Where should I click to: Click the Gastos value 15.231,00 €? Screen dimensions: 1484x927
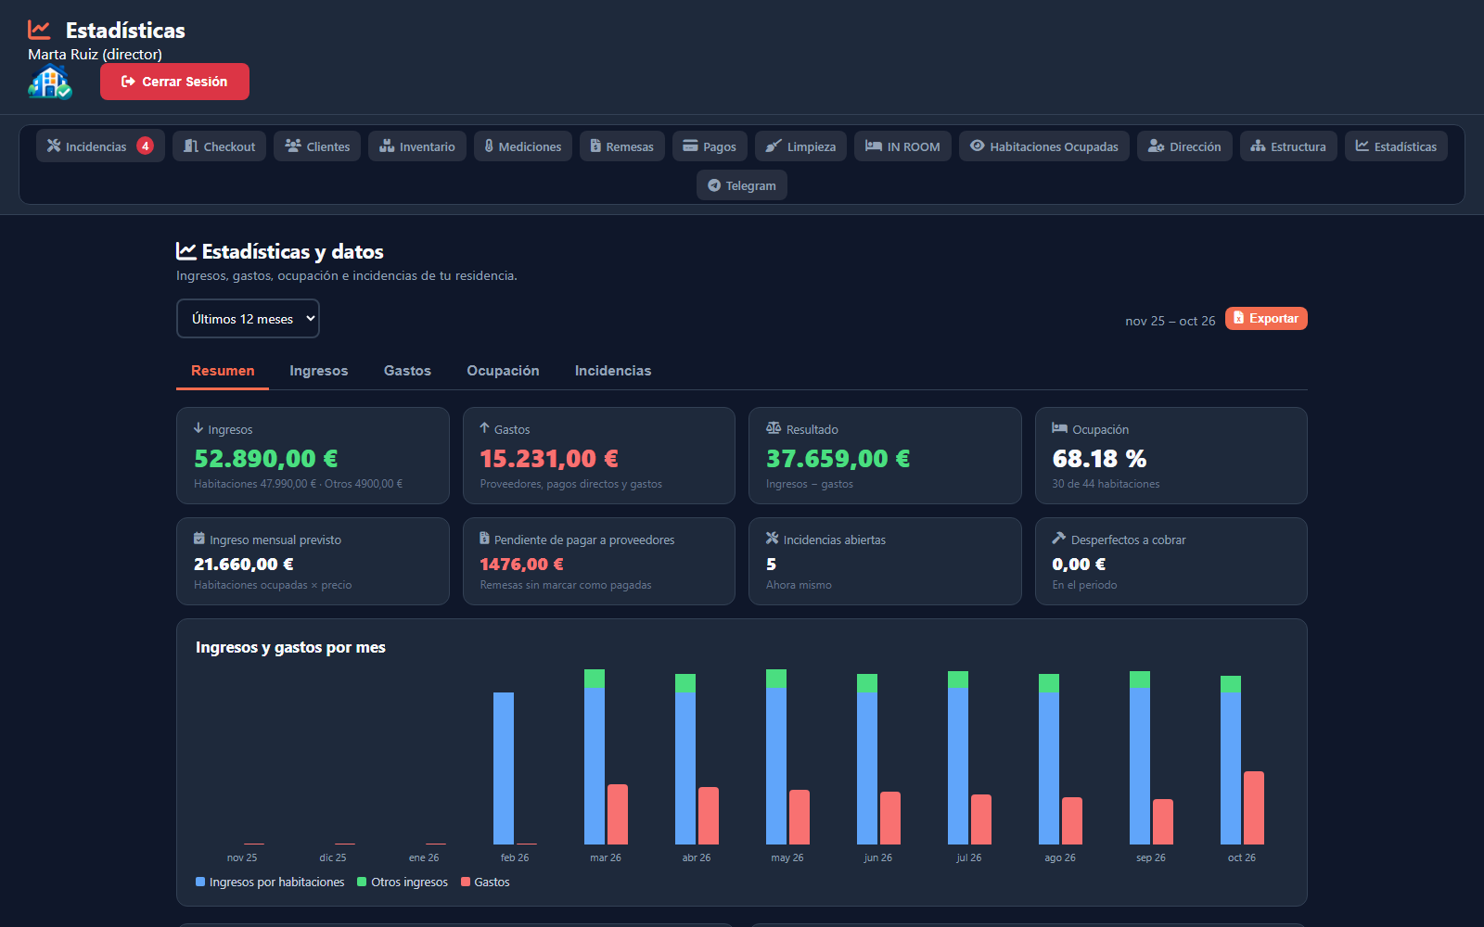click(x=549, y=459)
